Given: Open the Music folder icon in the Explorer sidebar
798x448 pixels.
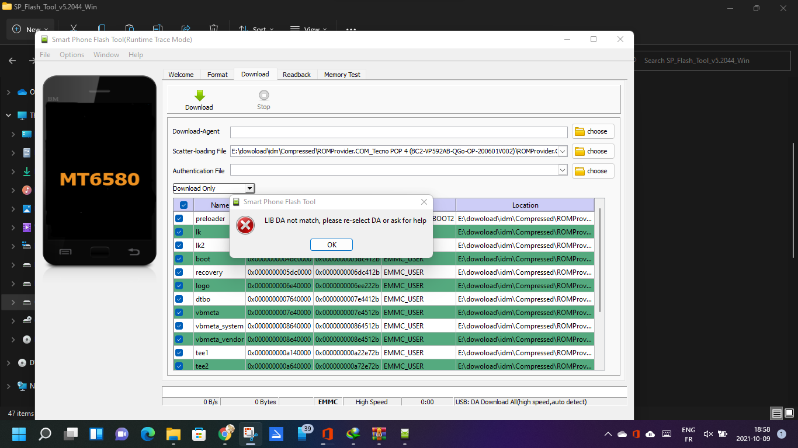Looking at the screenshot, I should click(27, 190).
